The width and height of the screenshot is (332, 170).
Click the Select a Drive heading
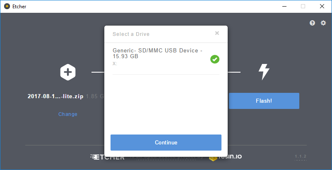131,34
